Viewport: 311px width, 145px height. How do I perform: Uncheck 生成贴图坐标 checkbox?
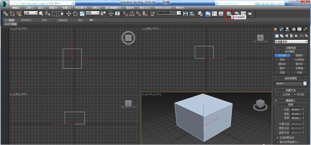tap(277, 137)
